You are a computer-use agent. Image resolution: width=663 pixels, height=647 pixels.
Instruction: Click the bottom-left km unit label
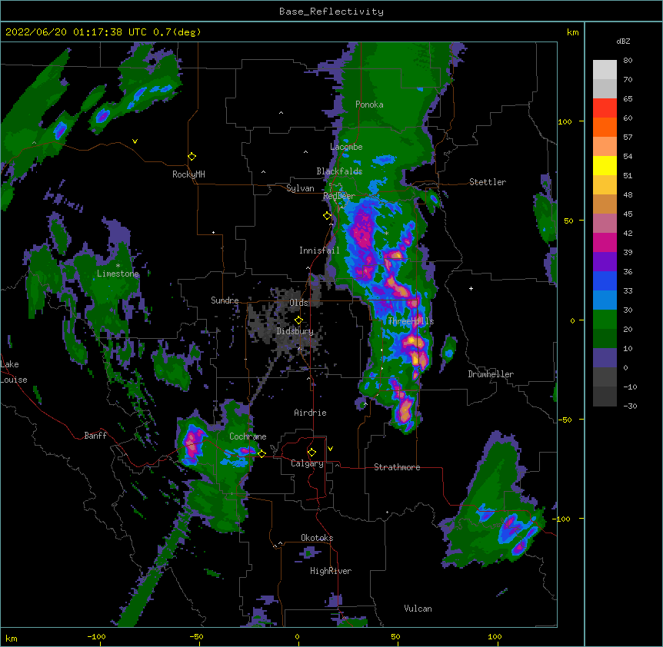click(12, 638)
